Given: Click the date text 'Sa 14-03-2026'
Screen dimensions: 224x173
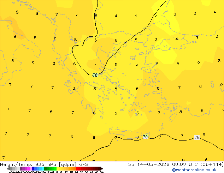Looking at the screenshot, I should (149, 165).
